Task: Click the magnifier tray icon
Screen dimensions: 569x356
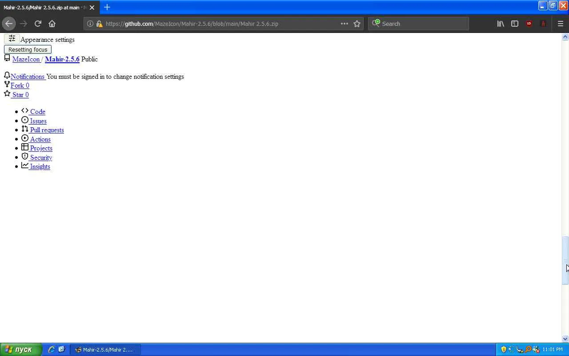Action: pyautogui.click(x=528, y=349)
